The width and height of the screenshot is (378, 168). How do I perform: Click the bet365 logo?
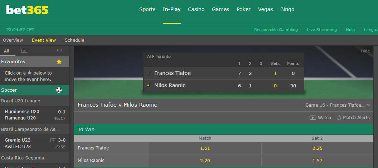coord(27,10)
